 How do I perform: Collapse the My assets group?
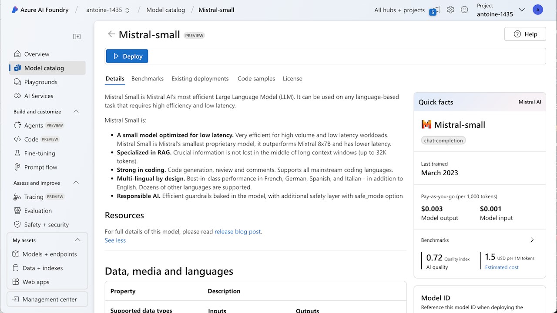pos(78,240)
